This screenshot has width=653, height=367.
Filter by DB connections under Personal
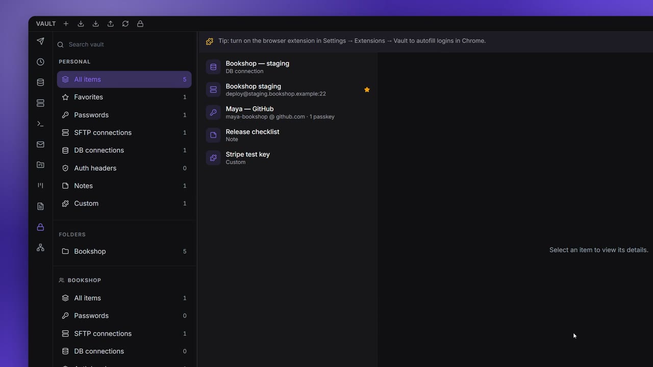pyautogui.click(x=124, y=150)
